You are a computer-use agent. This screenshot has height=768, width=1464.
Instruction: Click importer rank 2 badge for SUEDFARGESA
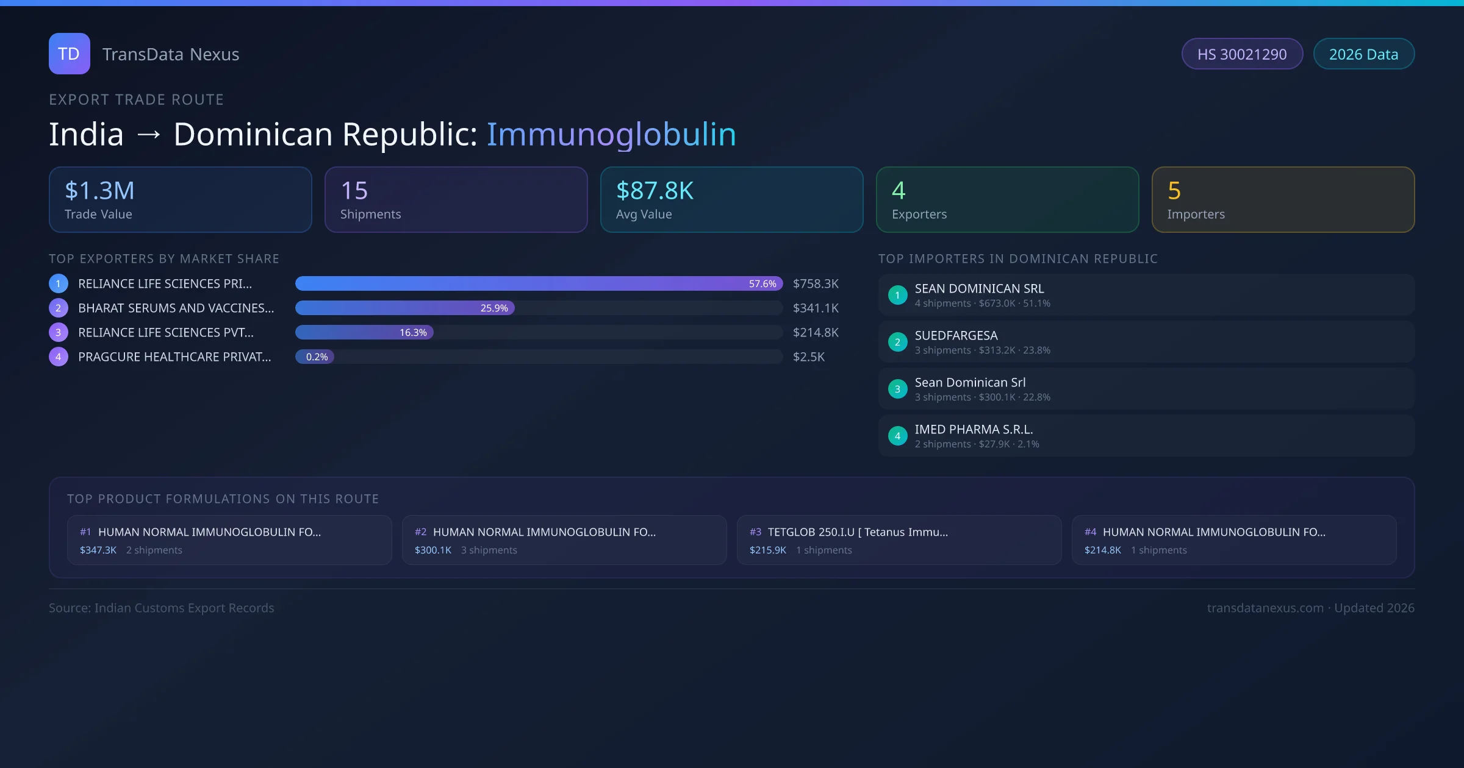pos(897,342)
